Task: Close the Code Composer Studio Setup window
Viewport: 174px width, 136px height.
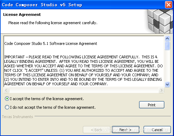Action: [168, 5]
